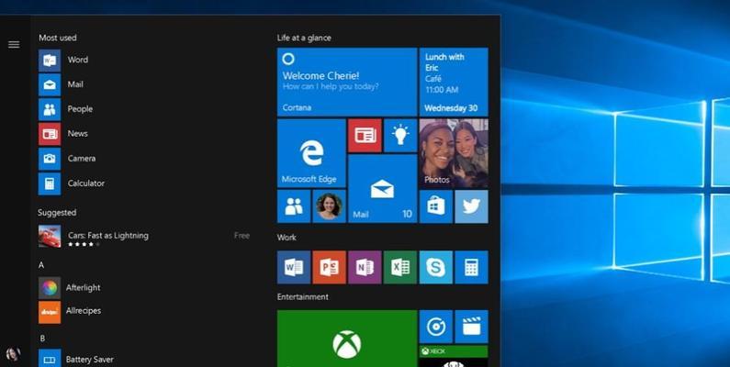Open the Tips lightbulb tile
This screenshot has width=730, height=367.
point(400,136)
